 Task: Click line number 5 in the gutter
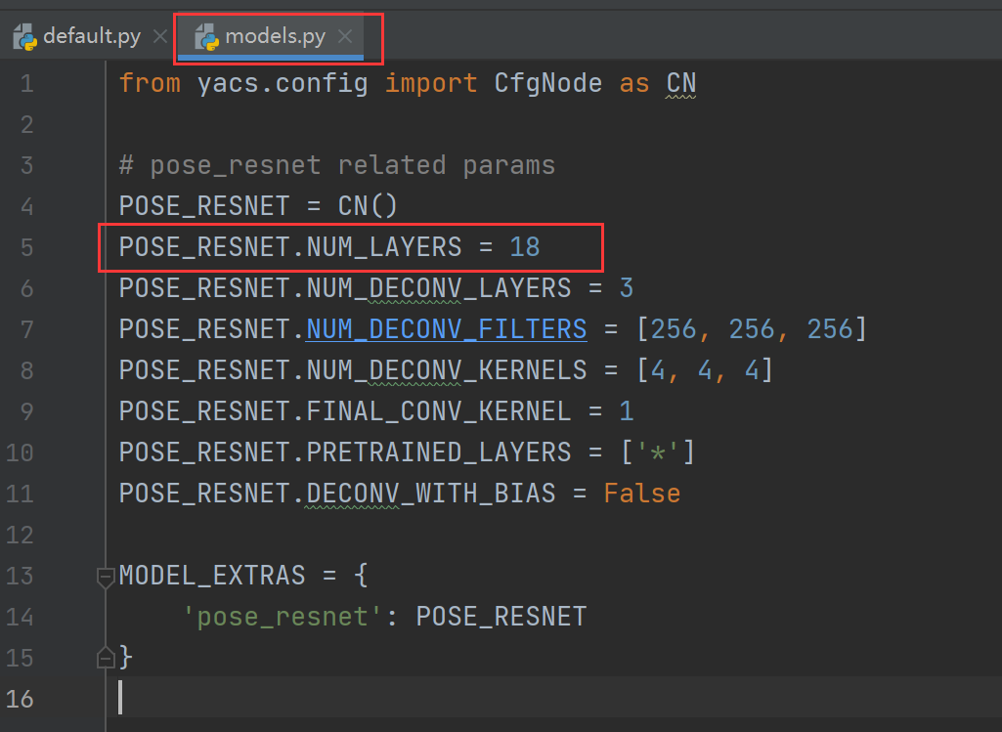coord(26,248)
